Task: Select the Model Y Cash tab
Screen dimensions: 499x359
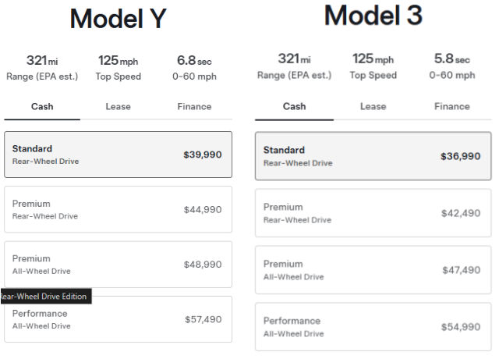Action: 42,106
